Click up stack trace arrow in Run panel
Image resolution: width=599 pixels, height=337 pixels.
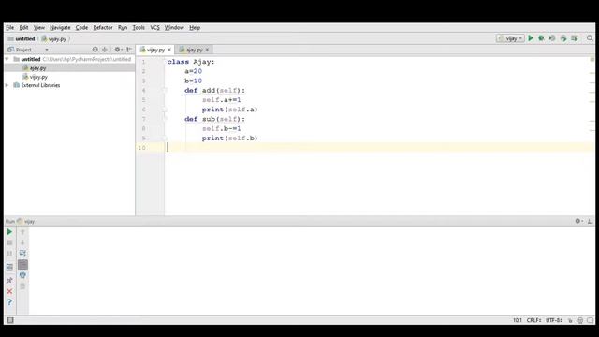pyautogui.click(x=22, y=232)
